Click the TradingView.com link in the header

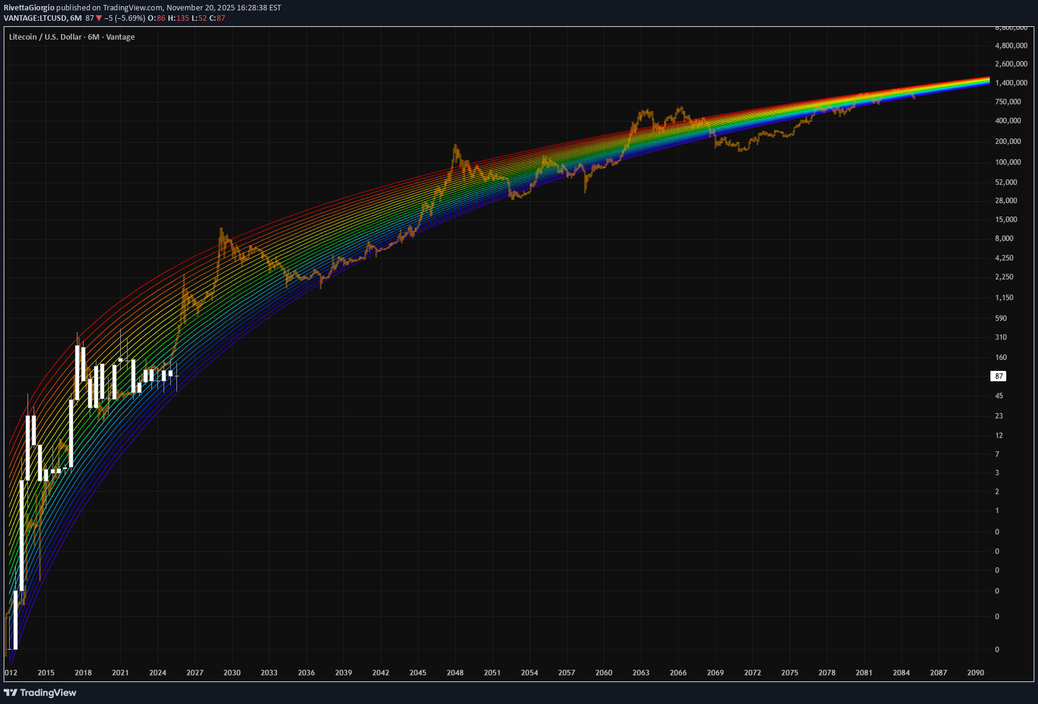pos(132,8)
